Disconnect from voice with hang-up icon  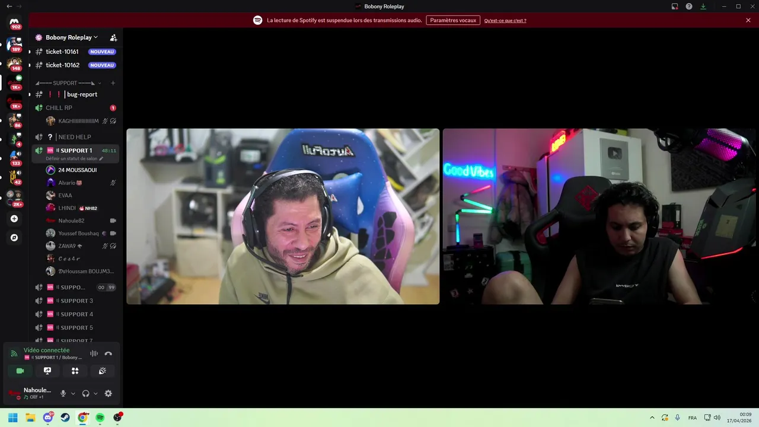pos(108,353)
